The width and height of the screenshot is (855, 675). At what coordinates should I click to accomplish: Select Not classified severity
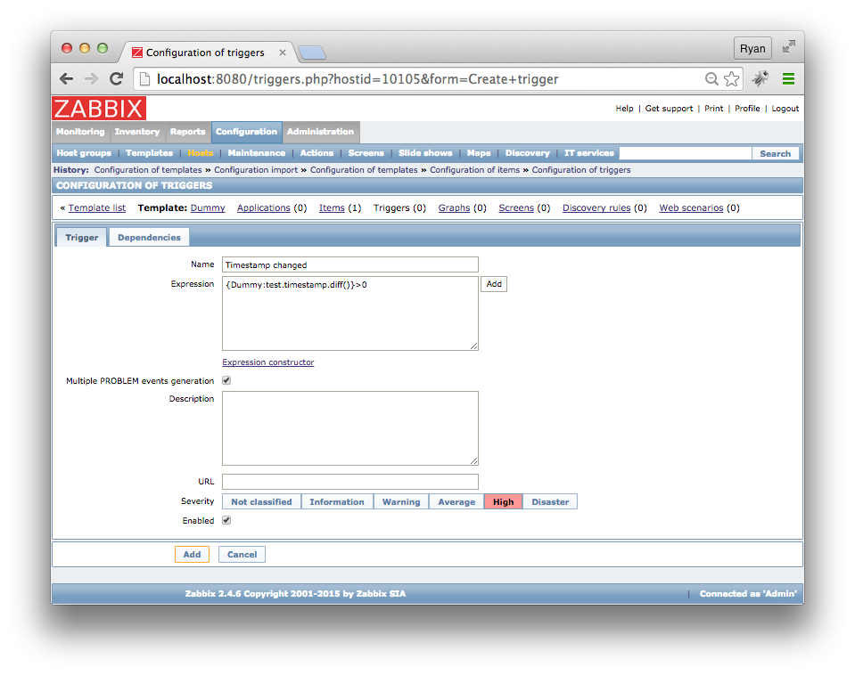[262, 501]
